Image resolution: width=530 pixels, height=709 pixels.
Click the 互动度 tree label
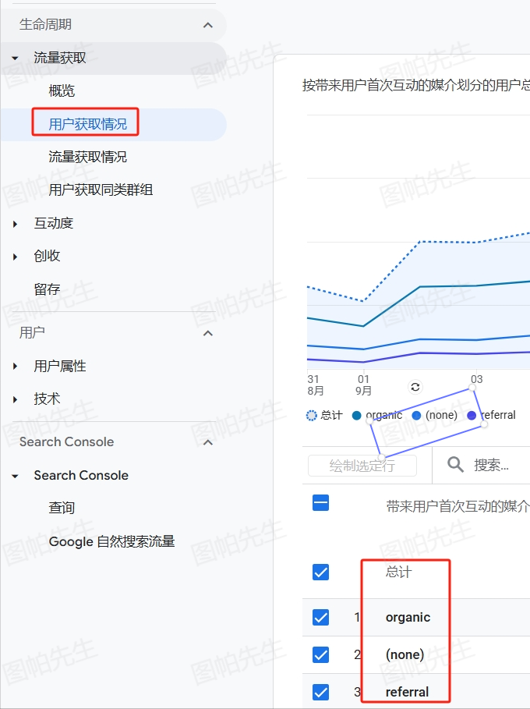pos(53,223)
